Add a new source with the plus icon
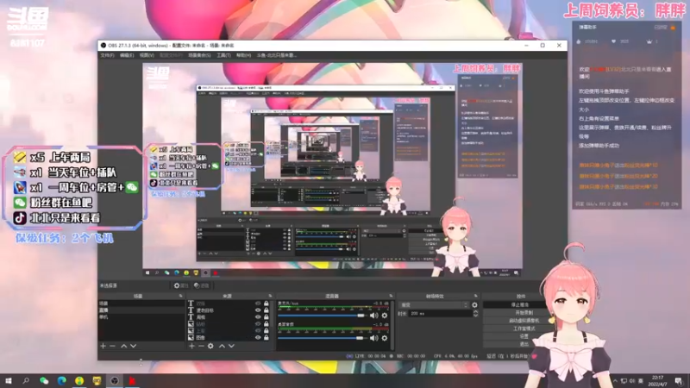The image size is (690, 388). pos(191,347)
